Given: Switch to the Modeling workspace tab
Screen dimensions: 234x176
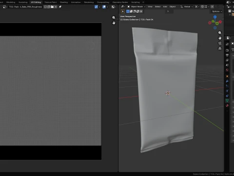Looking at the screenshot, I should pyautogui.click(x=11, y=2).
